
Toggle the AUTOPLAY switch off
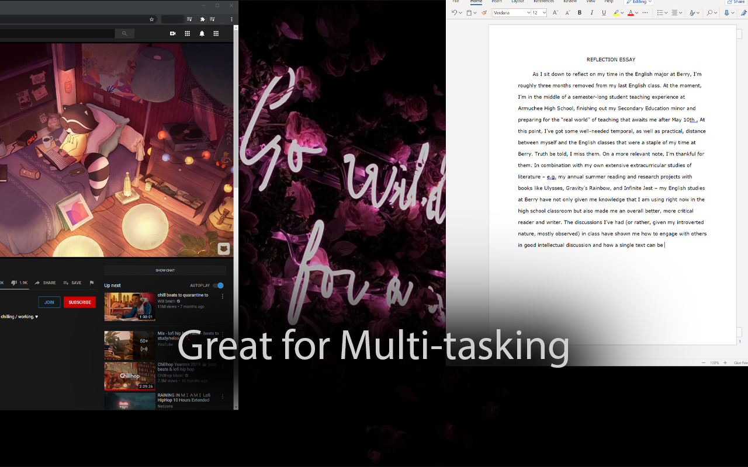[x=218, y=285]
